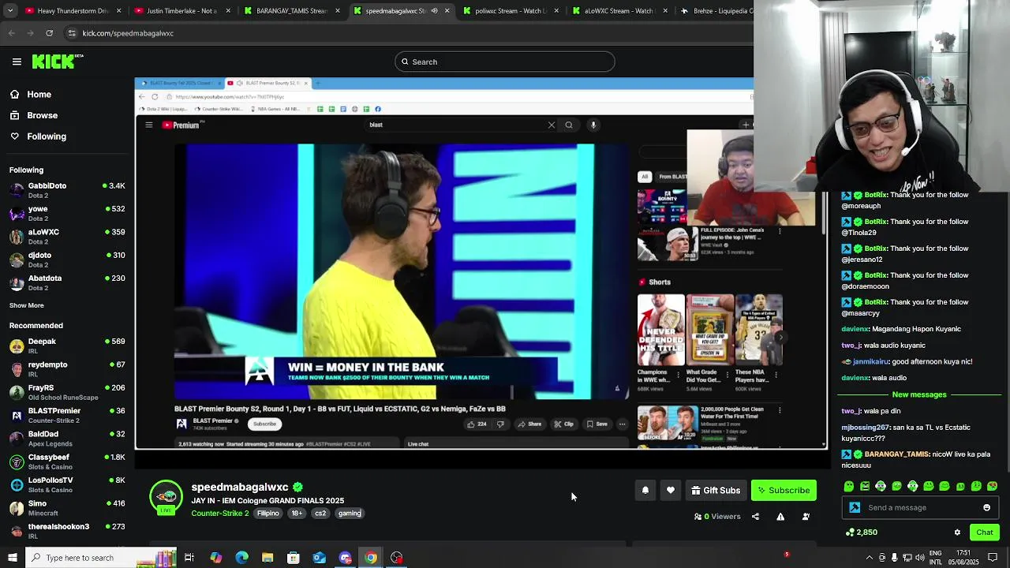Open the Kick hamburger menu
This screenshot has height=568, width=1010.
pos(17,62)
